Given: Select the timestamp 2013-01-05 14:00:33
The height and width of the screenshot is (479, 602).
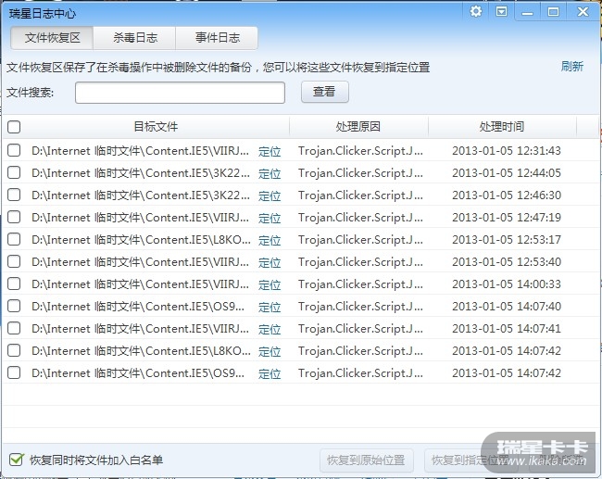Looking at the screenshot, I should click(507, 284).
